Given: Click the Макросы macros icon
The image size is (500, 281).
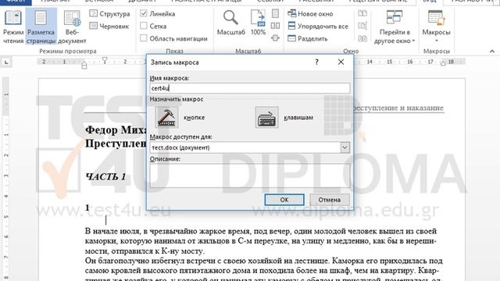Looking at the screenshot, I should [x=436, y=18].
